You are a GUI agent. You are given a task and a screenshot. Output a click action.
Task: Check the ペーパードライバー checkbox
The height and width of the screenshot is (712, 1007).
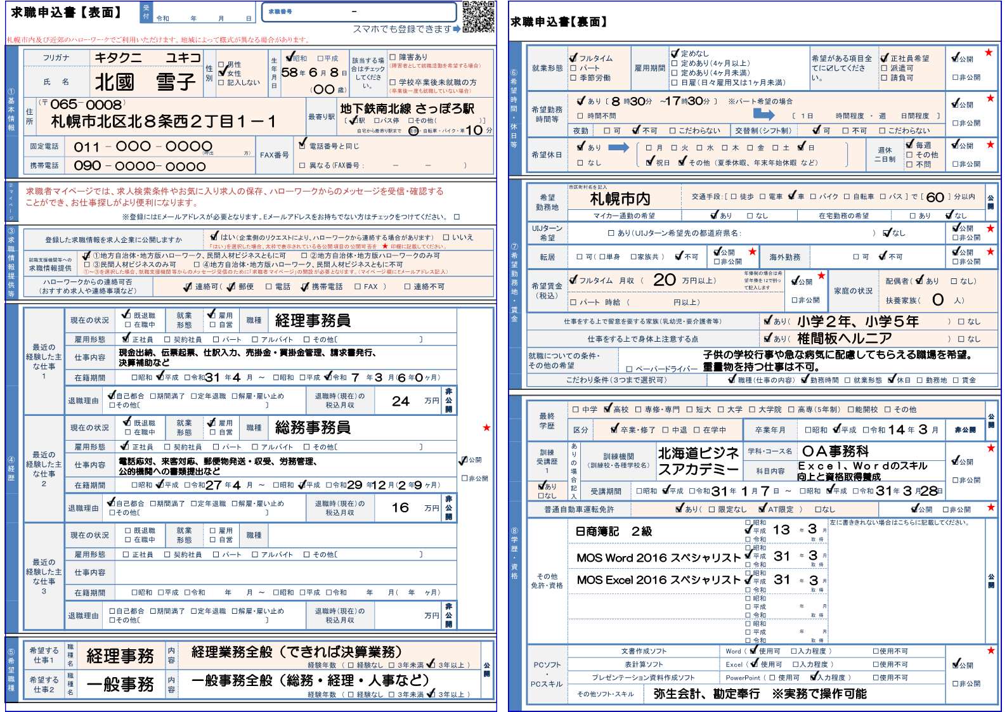(x=629, y=369)
